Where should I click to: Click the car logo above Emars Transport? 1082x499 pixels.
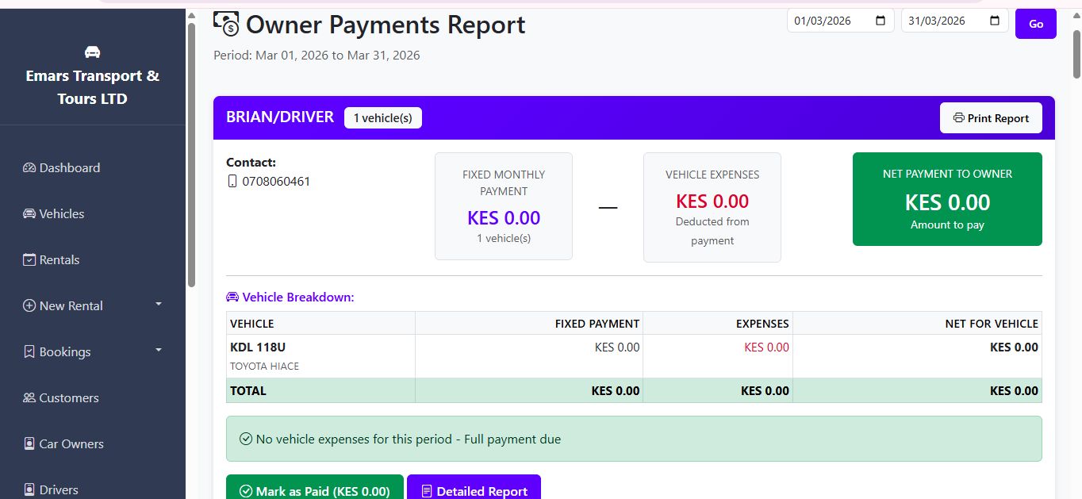92,52
